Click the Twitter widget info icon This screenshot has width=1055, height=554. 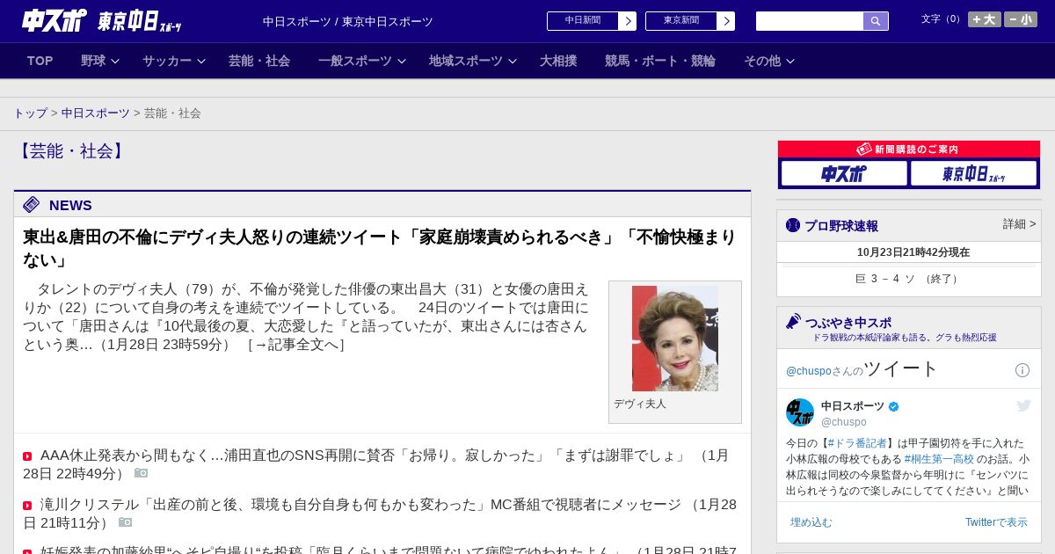tap(1022, 370)
